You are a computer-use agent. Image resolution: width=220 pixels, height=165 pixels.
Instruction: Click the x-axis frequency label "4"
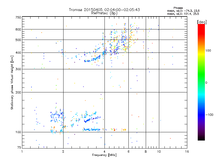(x=105, y=152)
